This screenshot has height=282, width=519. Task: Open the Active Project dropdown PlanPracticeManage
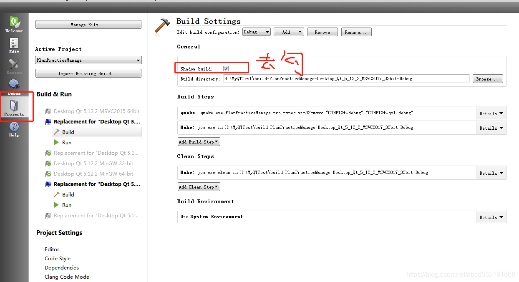coord(88,60)
